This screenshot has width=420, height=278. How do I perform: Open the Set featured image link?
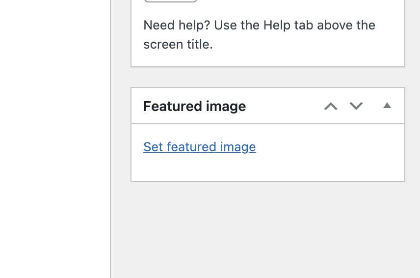tap(200, 147)
